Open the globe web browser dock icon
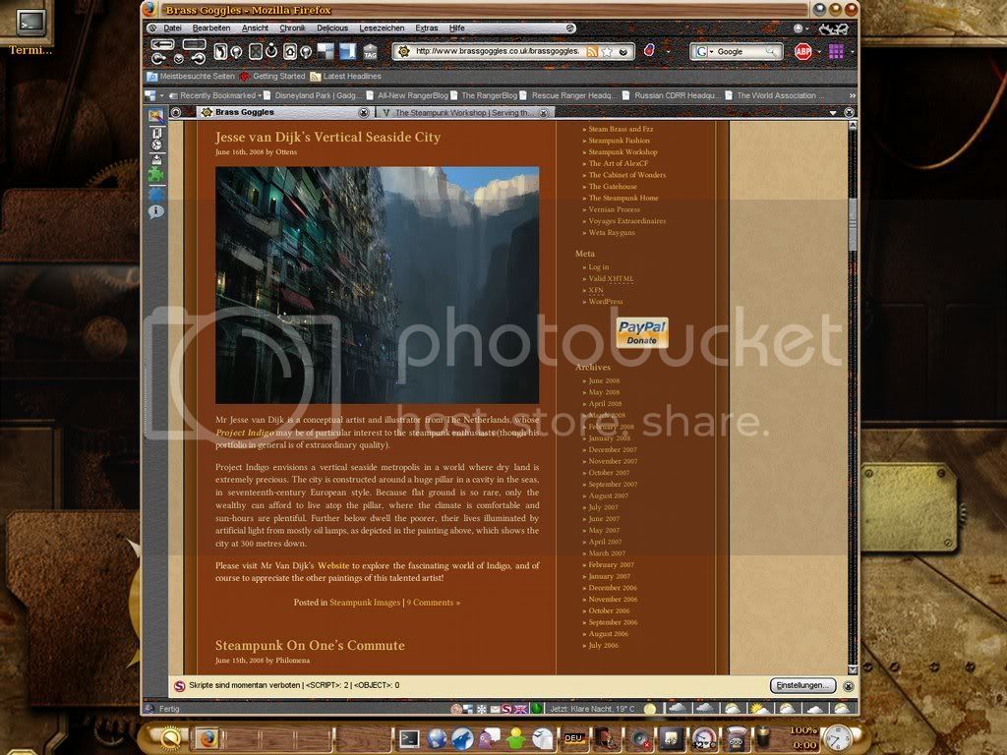 click(437, 738)
